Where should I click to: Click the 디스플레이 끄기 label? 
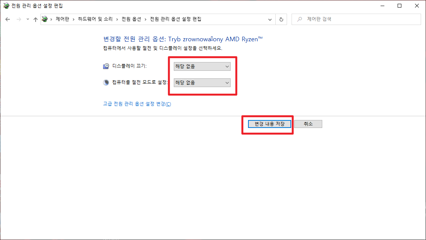tap(130, 66)
